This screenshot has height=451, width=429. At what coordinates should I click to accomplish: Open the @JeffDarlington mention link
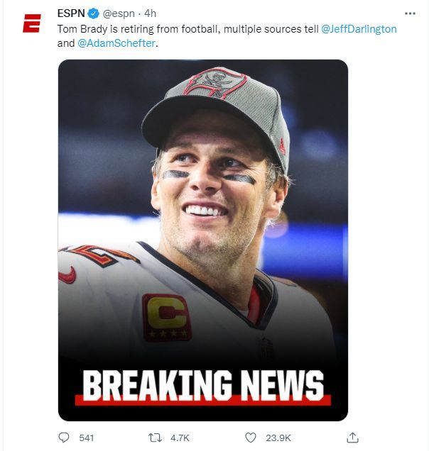359,29
